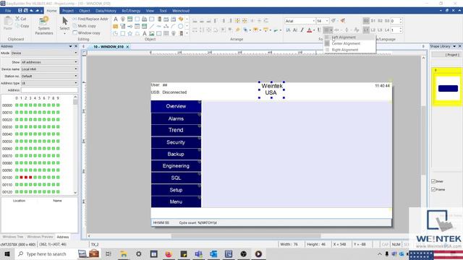Open the font size 14 dropdown

(x=327, y=21)
